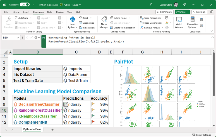Open Recently Used functions dropdown
216x137 pixels.
(24, 23)
